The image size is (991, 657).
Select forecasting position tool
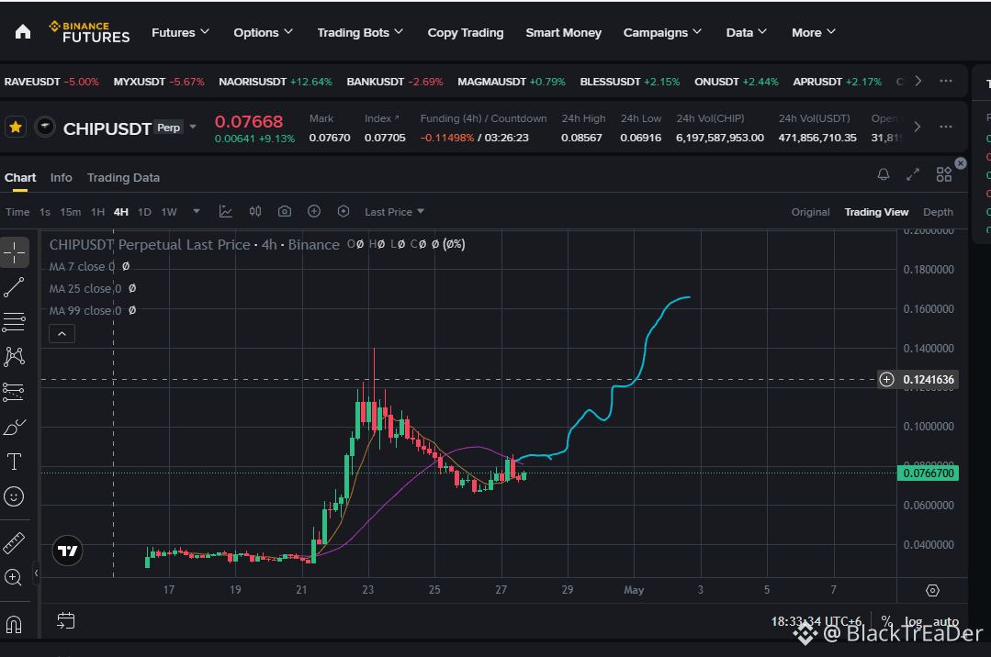pyautogui.click(x=14, y=393)
